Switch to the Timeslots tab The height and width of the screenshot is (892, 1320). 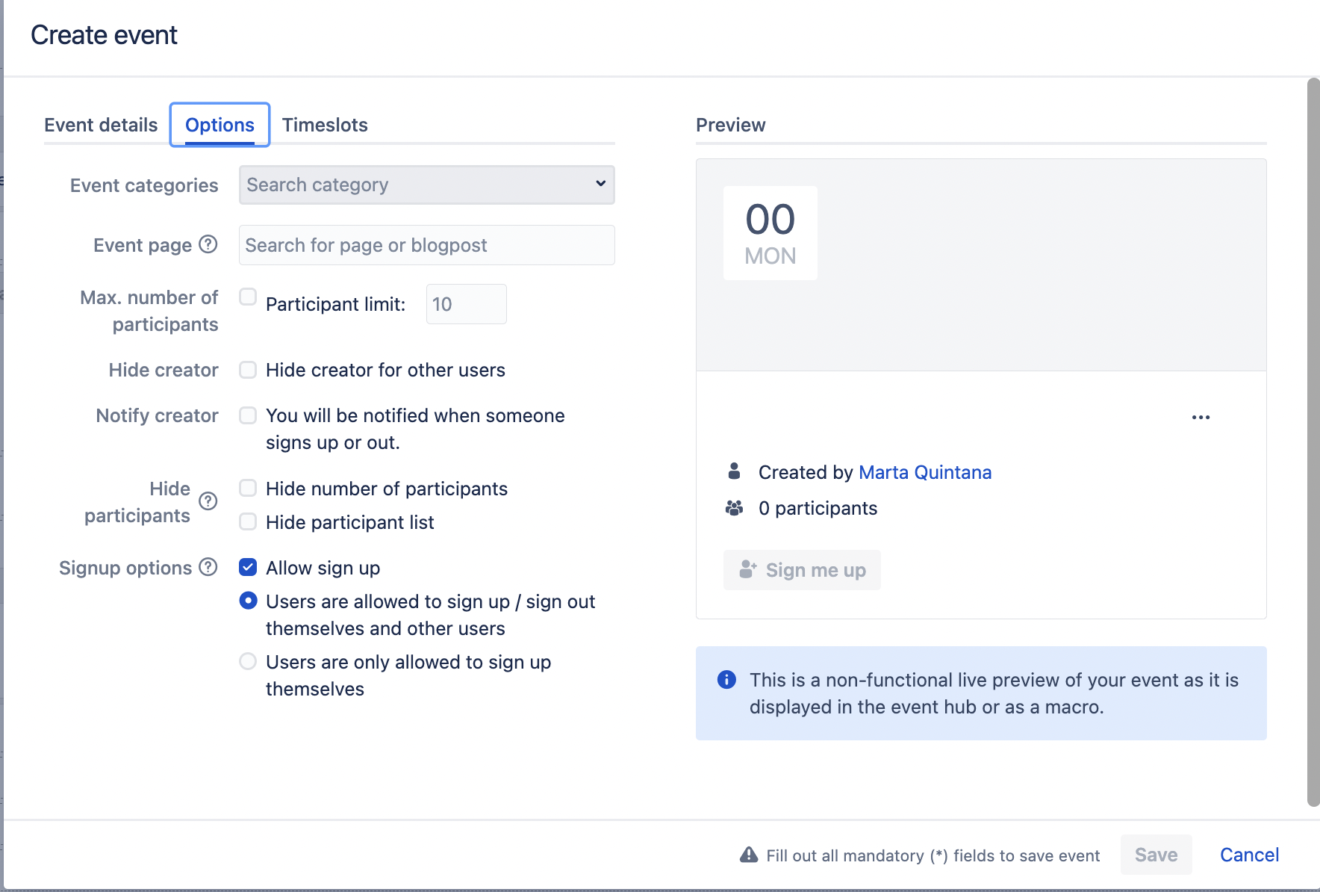tap(325, 125)
